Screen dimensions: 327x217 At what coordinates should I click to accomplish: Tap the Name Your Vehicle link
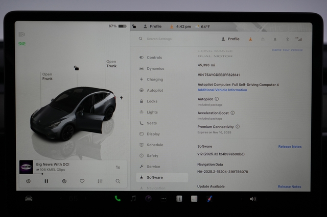pos(287,50)
